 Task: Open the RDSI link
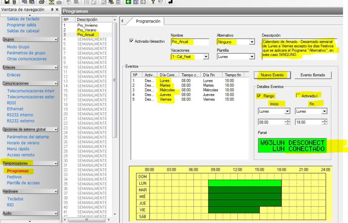coord(11,103)
